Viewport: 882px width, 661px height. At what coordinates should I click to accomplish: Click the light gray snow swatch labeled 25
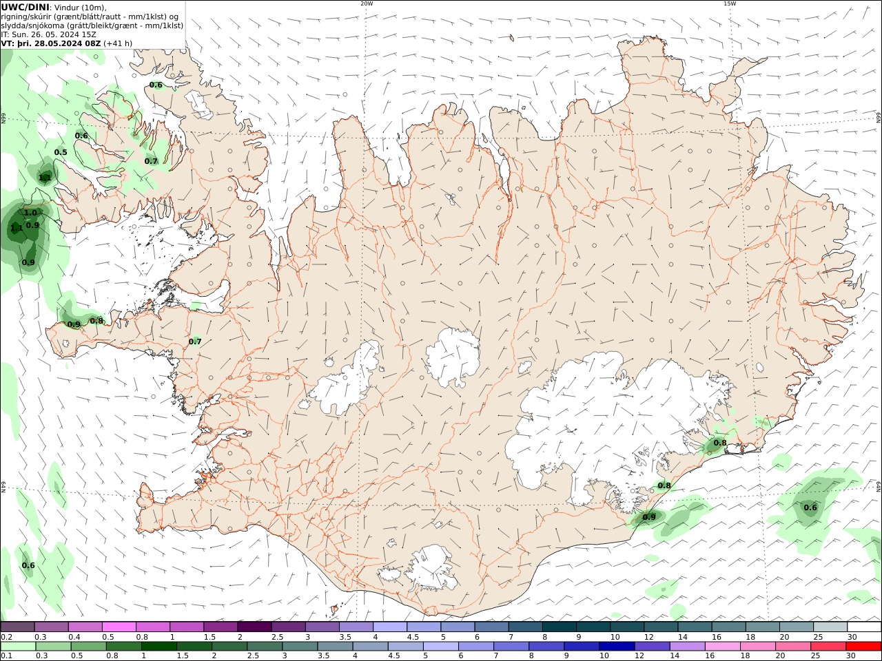[x=830, y=627]
